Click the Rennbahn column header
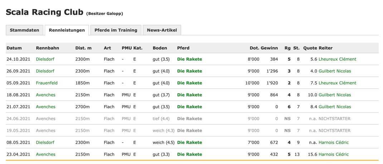Screen dimensions: 383x164 47,48
